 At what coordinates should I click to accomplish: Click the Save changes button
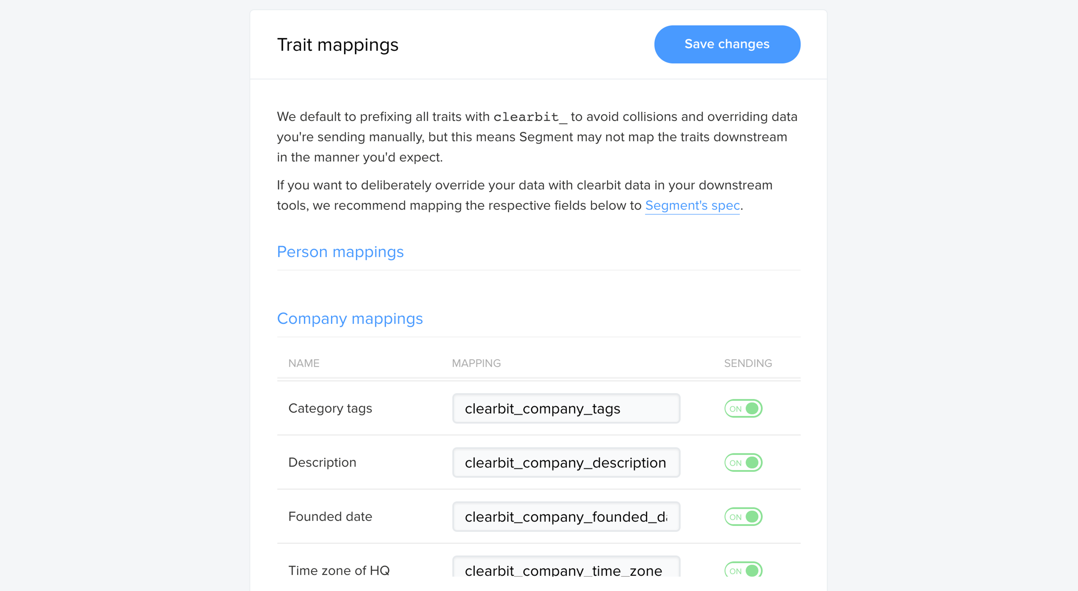727,44
